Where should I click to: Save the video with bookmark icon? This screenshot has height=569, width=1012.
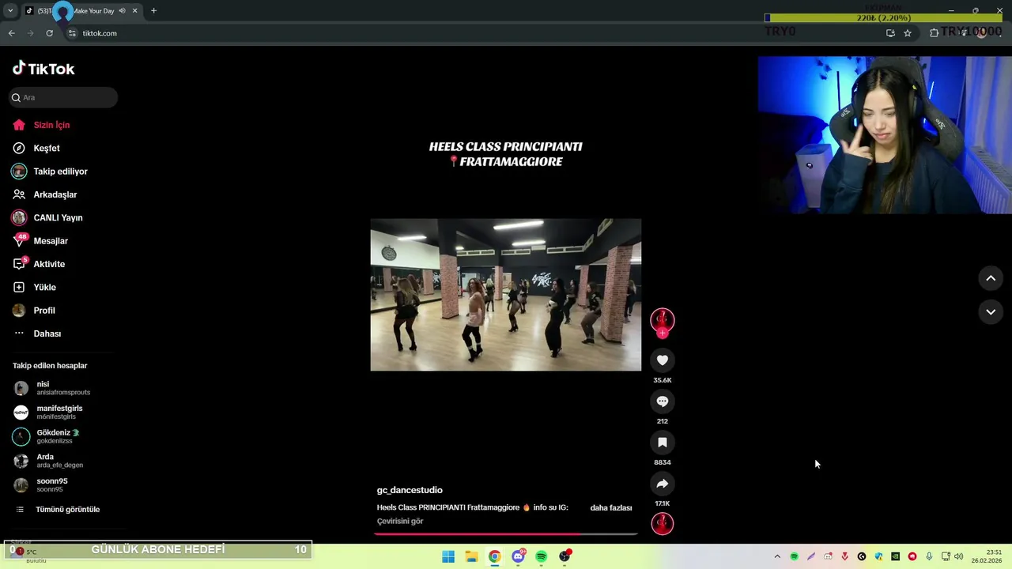(663, 443)
